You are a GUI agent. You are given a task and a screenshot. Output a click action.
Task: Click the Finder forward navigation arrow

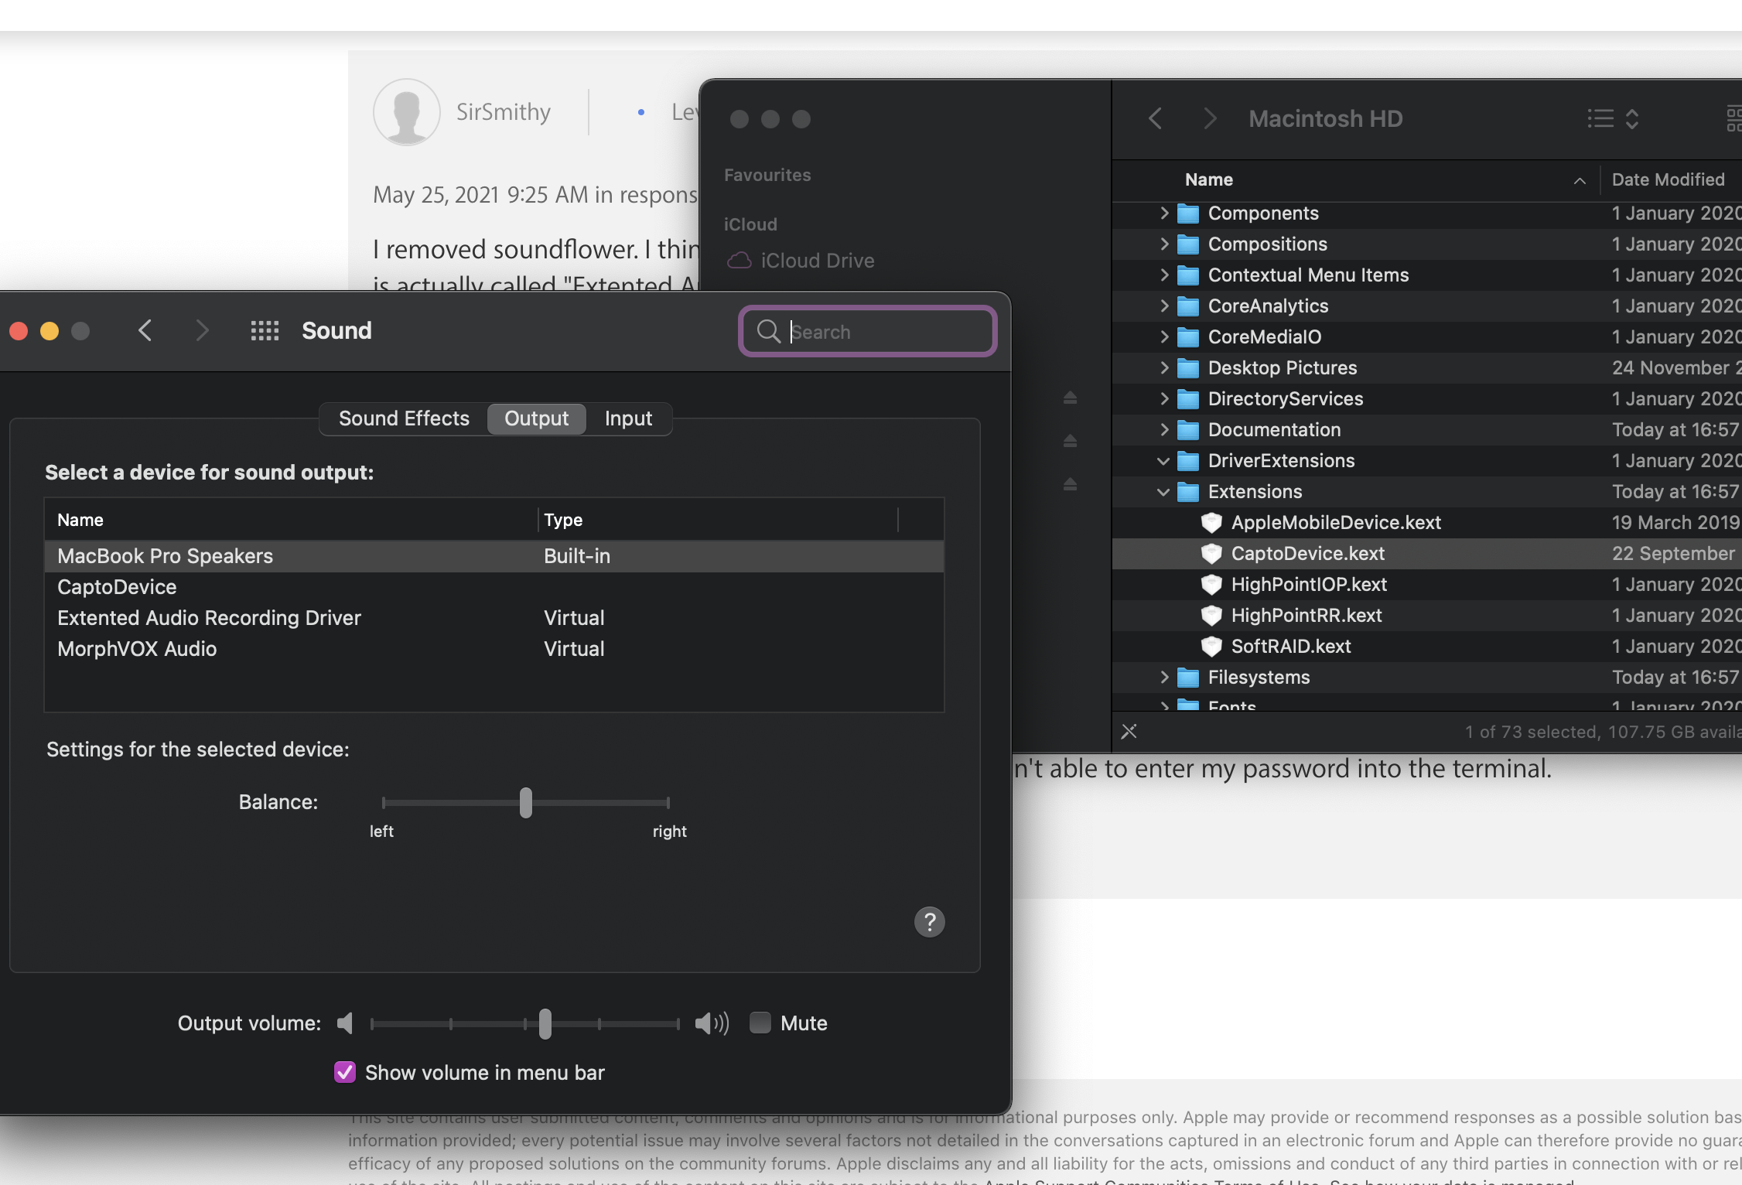(x=1210, y=118)
